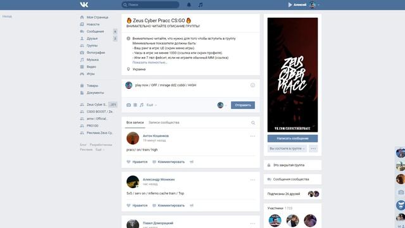Open Группы in sidebar
405x228 pixels.
(92, 46)
